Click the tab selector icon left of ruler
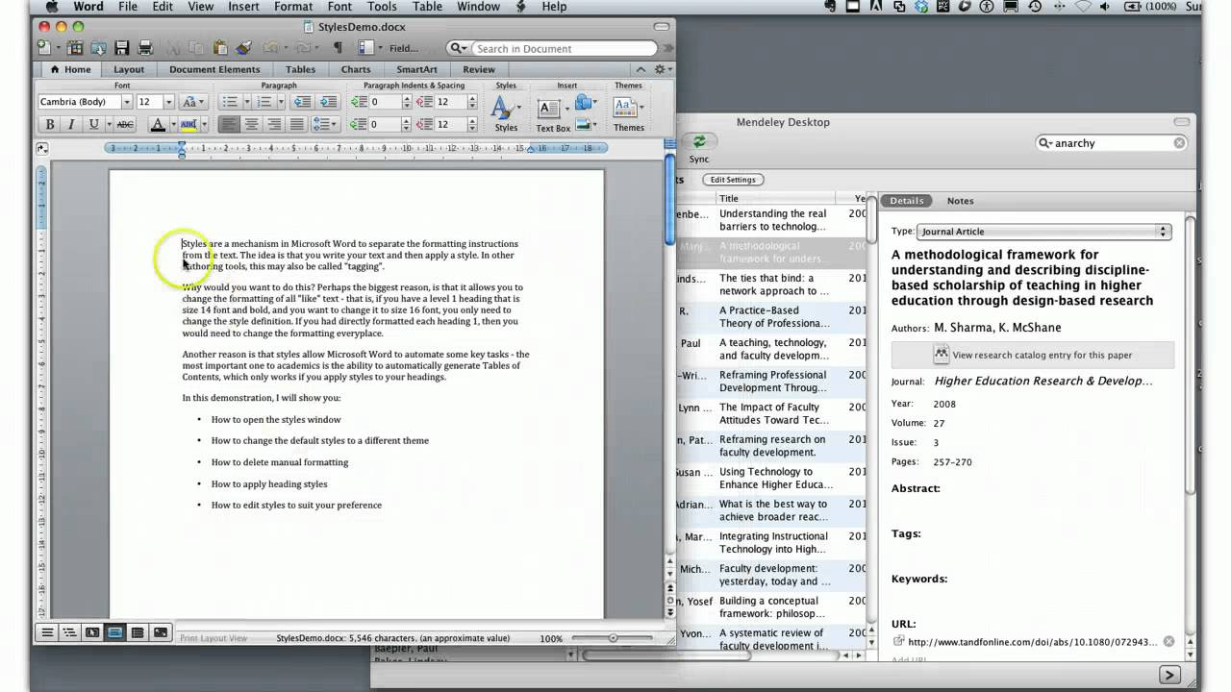The height and width of the screenshot is (692, 1231). tap(41, 148)
